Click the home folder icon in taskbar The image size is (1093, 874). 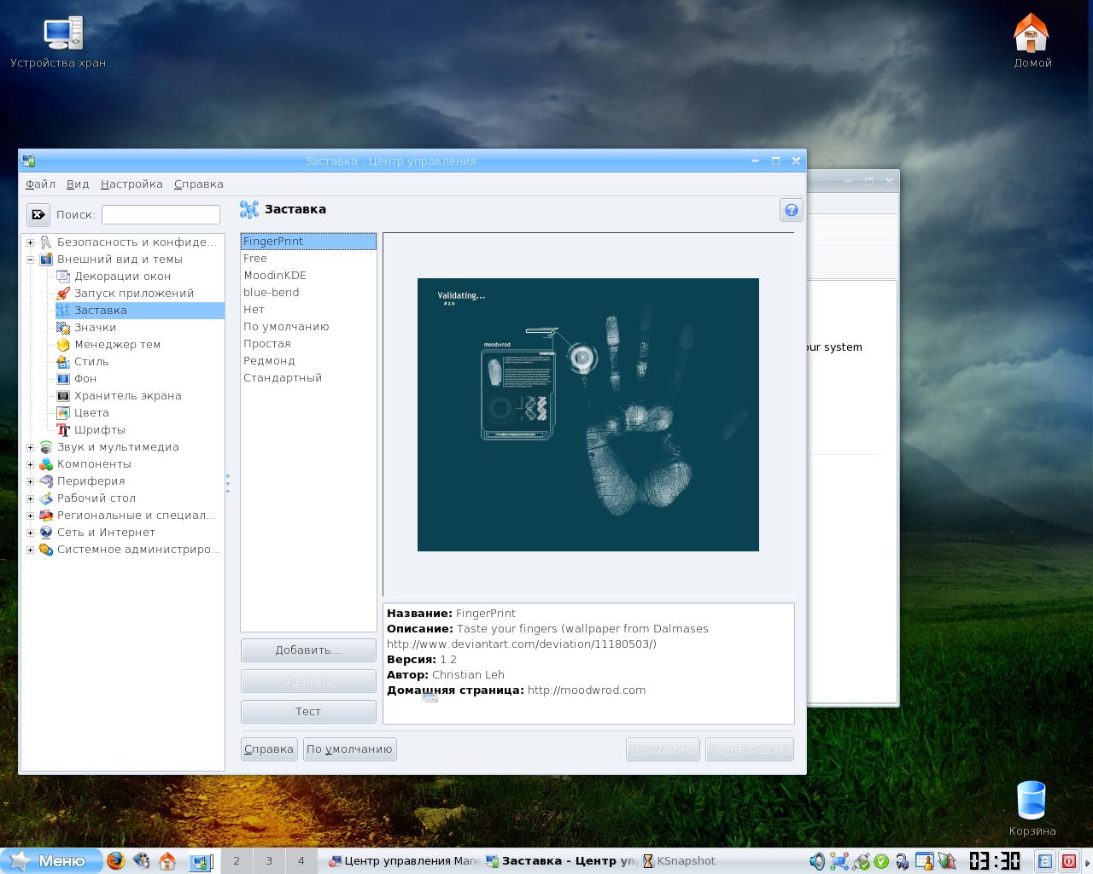167,861
